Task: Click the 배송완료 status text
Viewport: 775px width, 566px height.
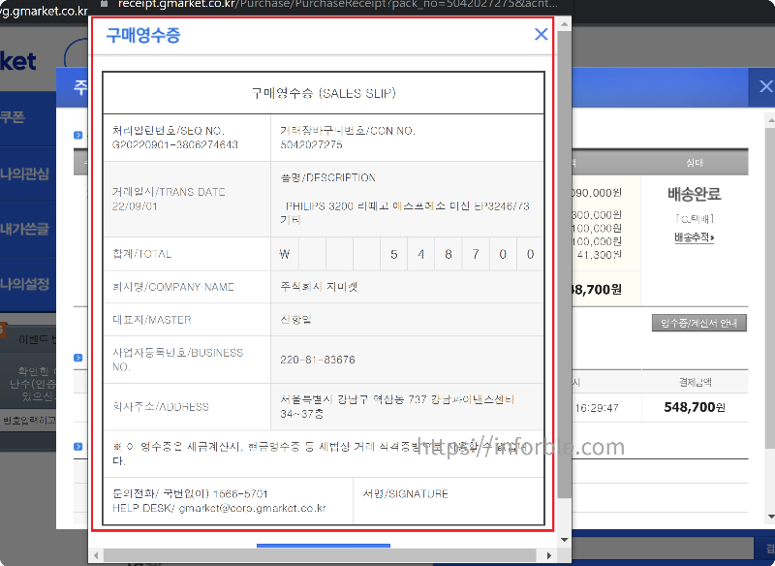Action: tap(695, 194)
